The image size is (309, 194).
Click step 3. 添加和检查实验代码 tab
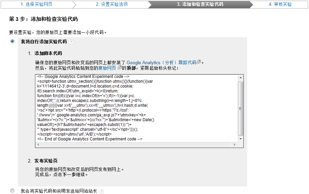200,4
